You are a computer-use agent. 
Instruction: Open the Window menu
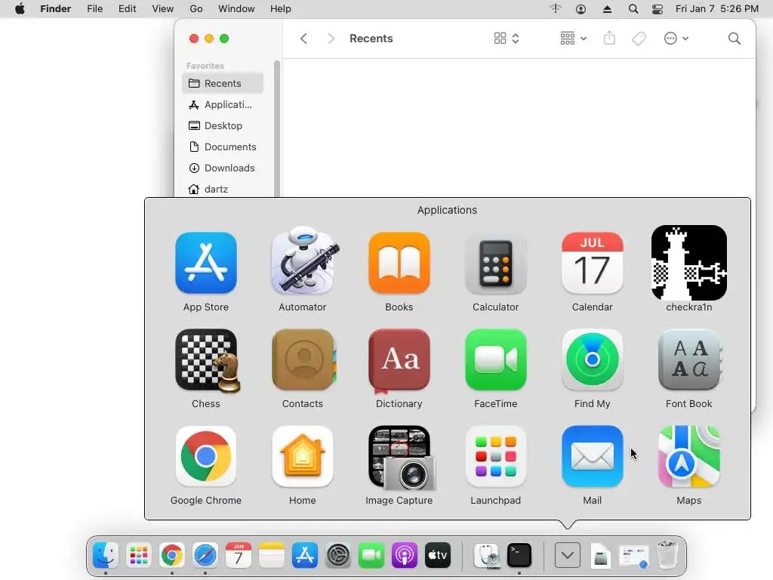[x=236, y=9]
